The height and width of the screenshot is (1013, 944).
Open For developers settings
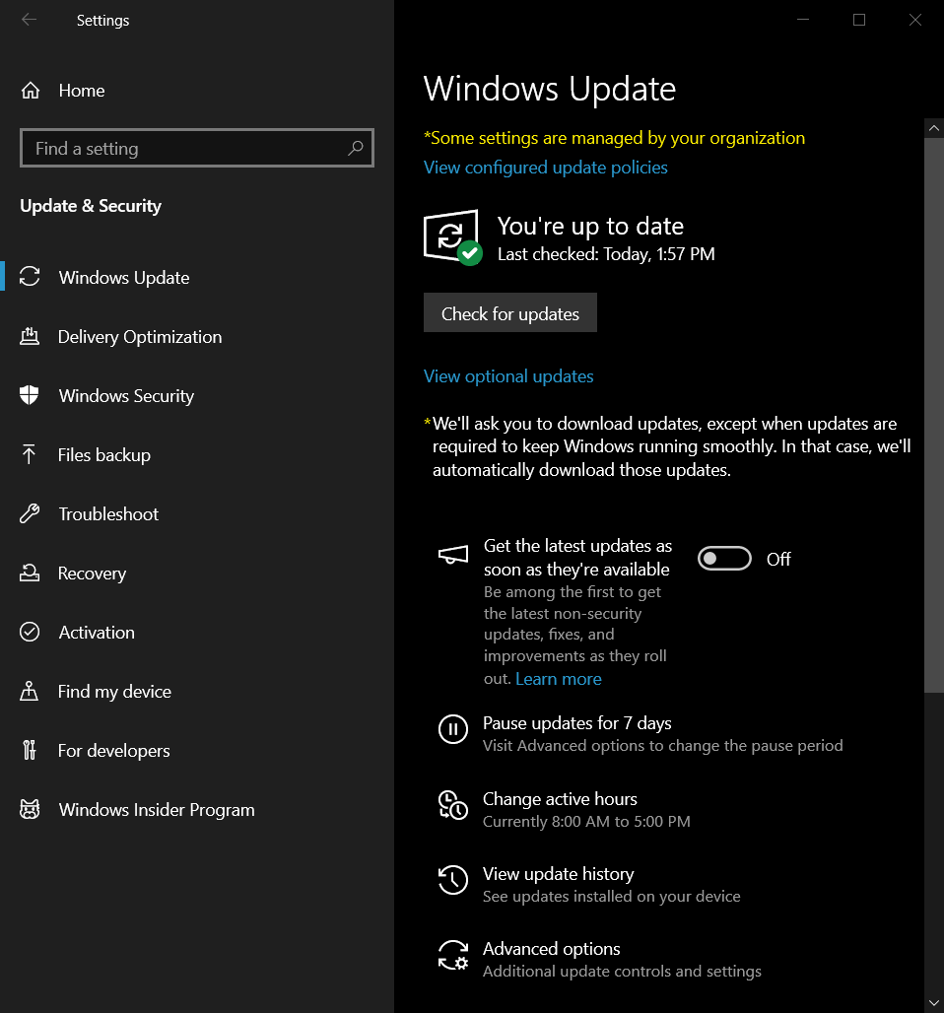(197, 750)
